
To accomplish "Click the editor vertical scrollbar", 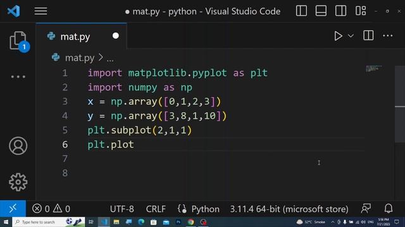I will [x=400, y=104].
